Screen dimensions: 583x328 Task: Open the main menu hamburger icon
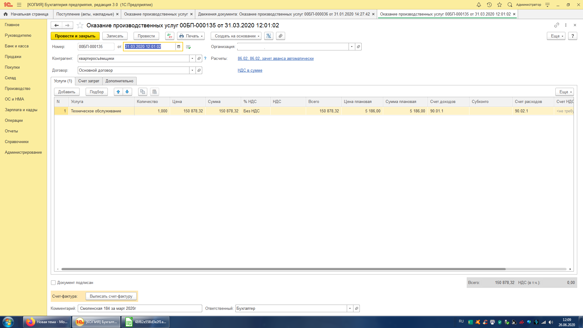(19, 5)
